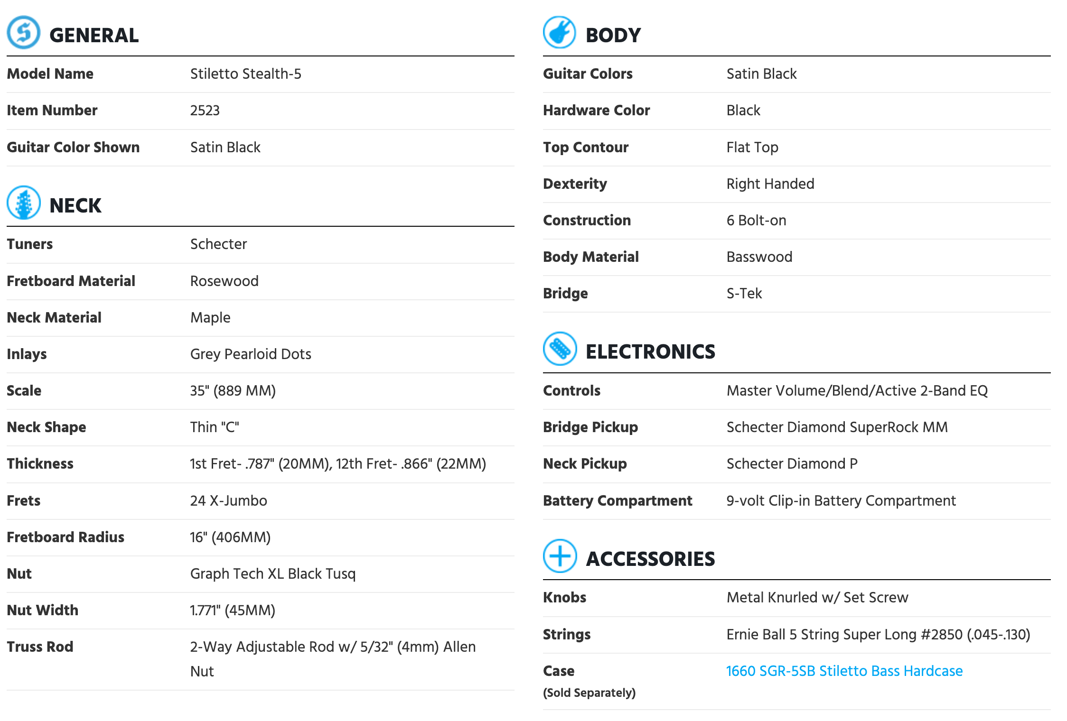Click the Schecter Diamond SuperRock MM text
Image resolution: width=1067 pixels, height=721 pixels.
(837, 427)
